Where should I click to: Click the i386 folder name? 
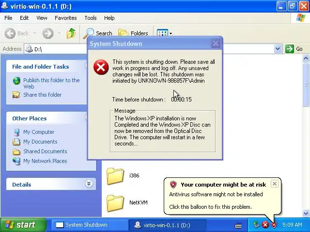(134, 175)
